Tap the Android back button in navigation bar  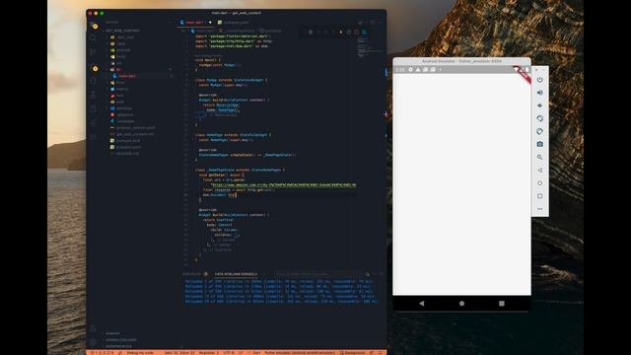pyautogui.click(x=422, y=303)
